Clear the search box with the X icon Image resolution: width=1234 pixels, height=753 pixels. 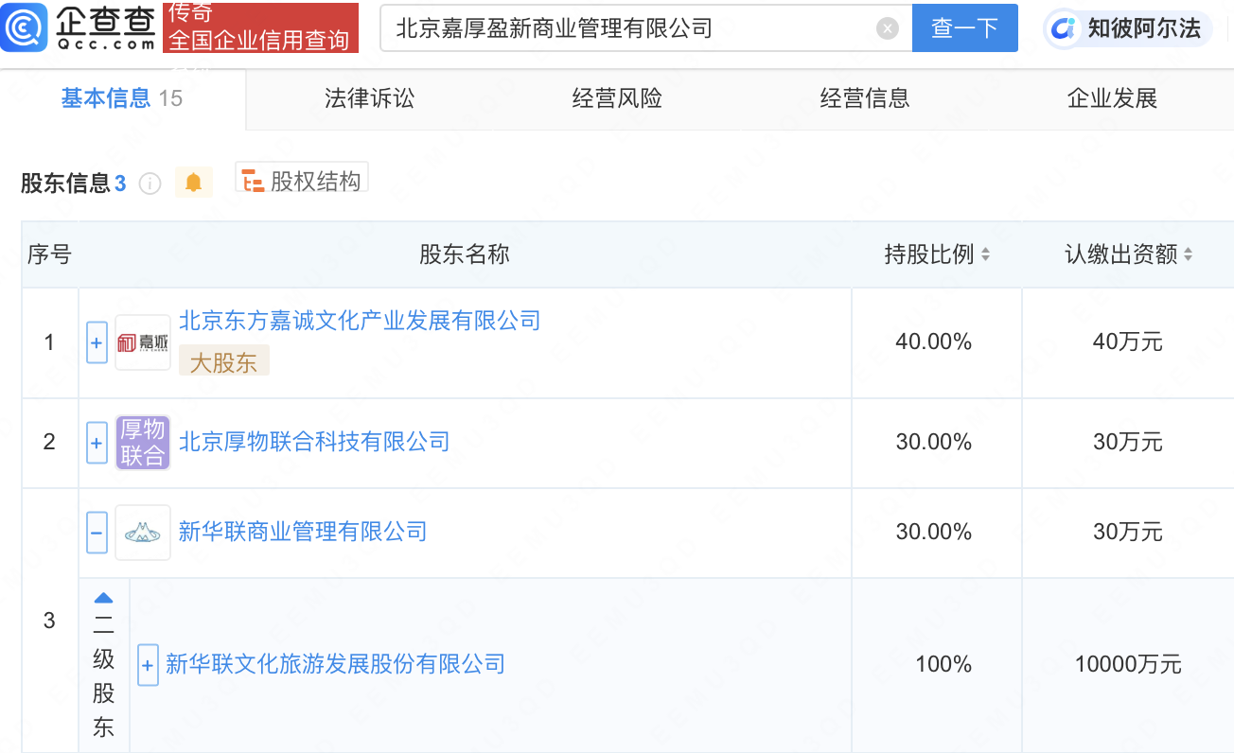887,29
